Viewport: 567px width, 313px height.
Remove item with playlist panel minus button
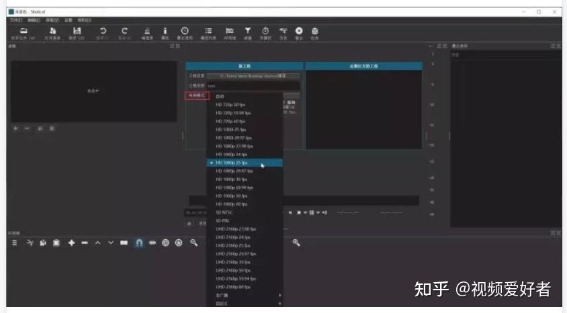click(x=27, y=129)
